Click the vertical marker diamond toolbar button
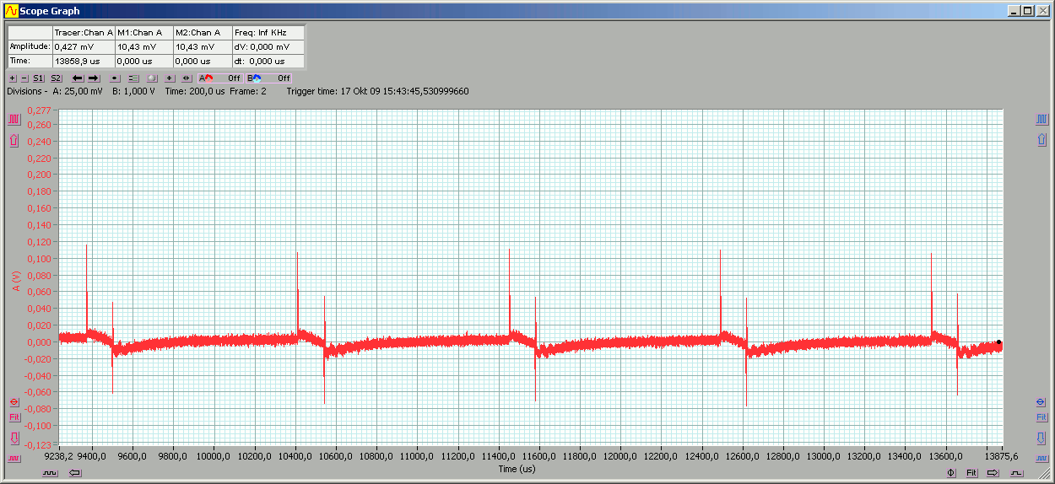Image resolution: width=1055 pixels, height=484 pixels. tap(170, 78)
